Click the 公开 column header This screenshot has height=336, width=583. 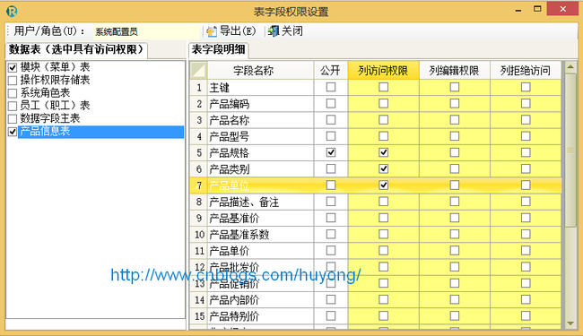pyautogui.click(x=331, y=70)
